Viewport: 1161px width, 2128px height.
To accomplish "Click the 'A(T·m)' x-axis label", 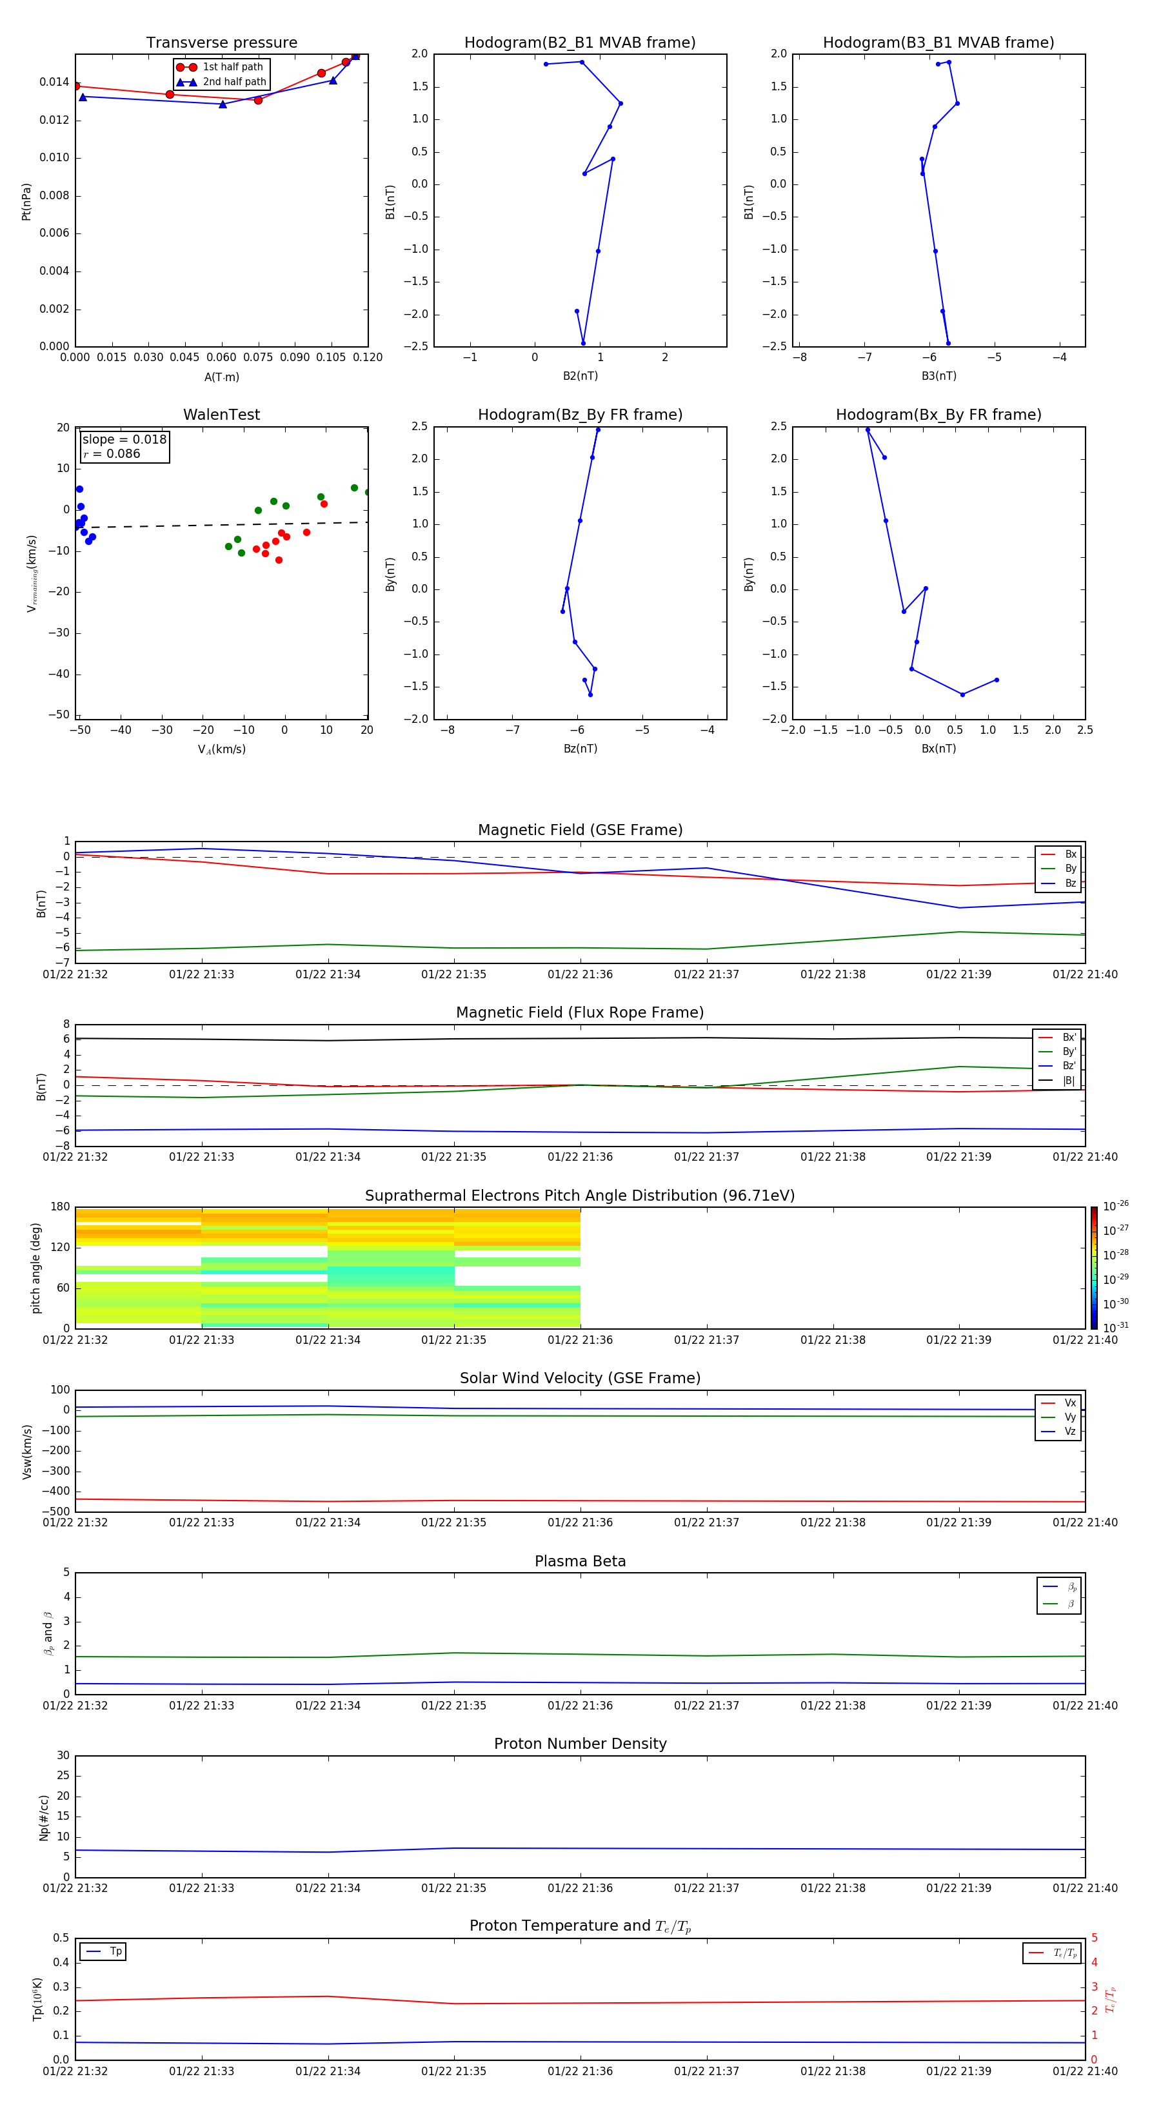I will pos(221,377).
